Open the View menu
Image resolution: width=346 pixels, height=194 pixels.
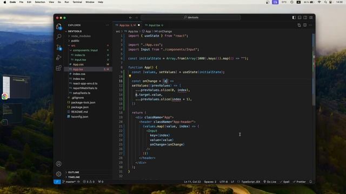tap(51, 2)
